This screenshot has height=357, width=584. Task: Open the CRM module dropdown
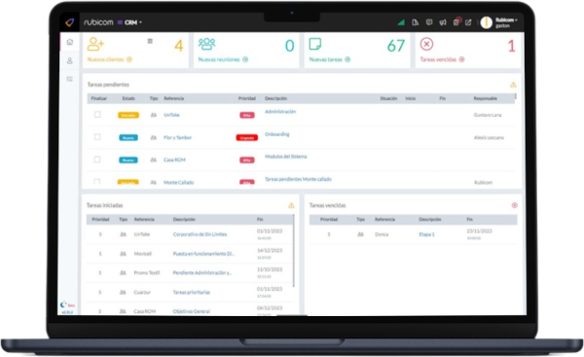[130, 22]
